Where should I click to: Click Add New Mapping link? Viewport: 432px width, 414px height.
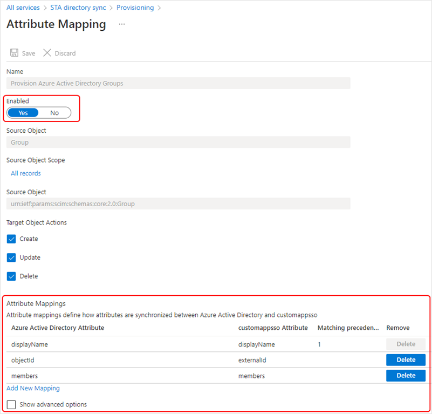33,388
